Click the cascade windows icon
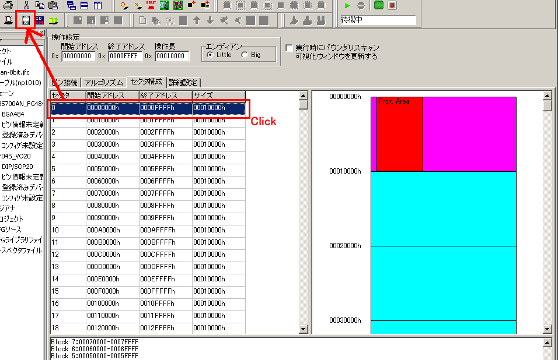 (71, 5)
